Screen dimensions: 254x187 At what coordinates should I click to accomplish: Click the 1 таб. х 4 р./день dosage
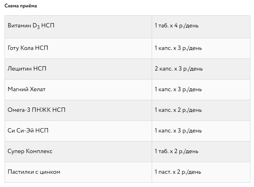pos(176,26)
